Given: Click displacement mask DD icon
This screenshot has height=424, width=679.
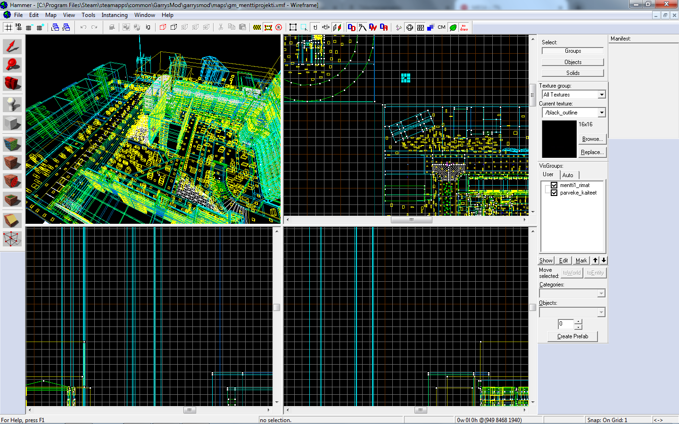Looking at the screenshot, I should point(352,27).
